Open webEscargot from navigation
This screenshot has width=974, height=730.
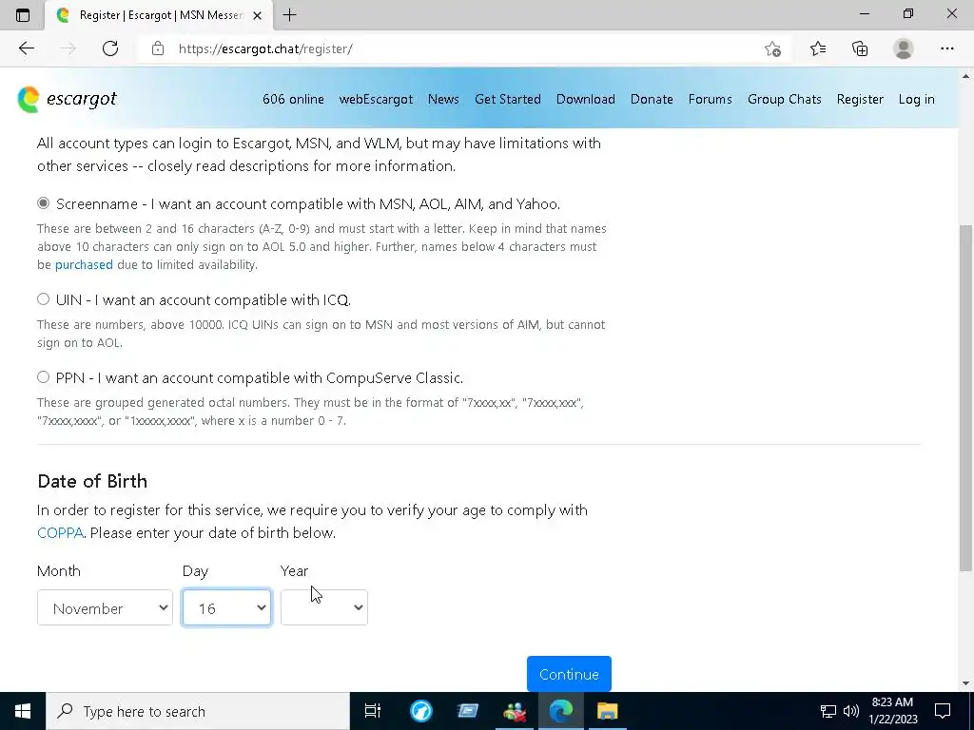point(376,99)
